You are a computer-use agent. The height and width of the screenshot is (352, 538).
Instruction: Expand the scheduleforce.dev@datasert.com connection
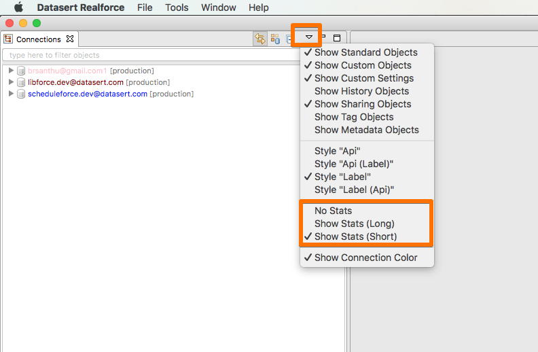(x=11, y=93)
